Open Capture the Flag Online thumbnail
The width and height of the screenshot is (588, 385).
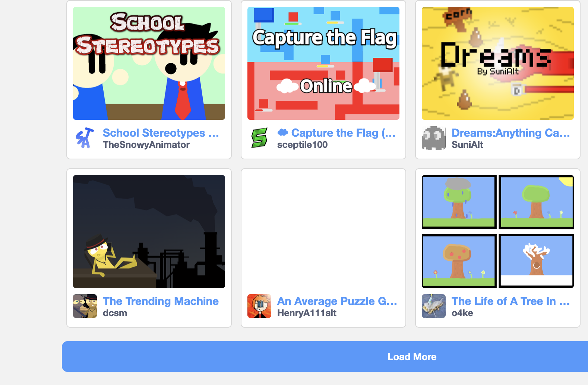point(323,63)
